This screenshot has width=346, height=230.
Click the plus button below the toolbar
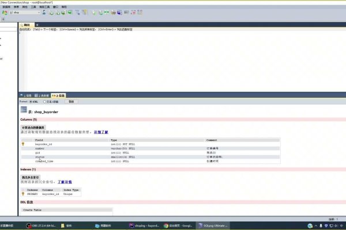click(3, 19)
